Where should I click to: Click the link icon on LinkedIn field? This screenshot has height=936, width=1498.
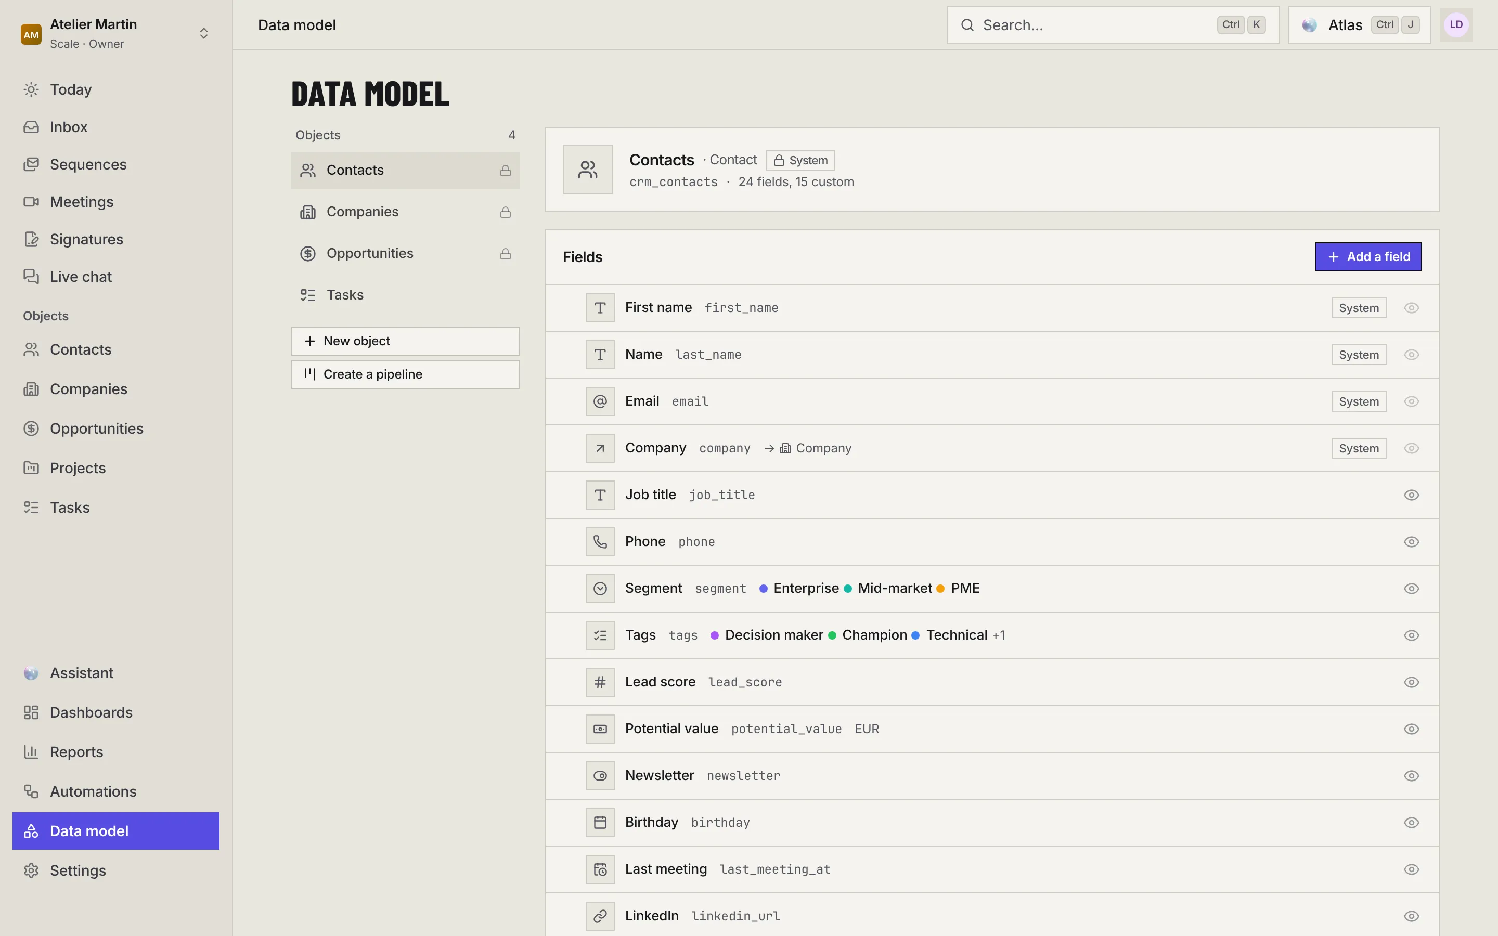click(x=600, y=916)
